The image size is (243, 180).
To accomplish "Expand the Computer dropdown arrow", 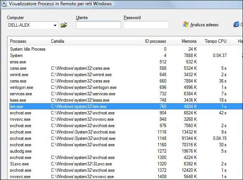I will [x=55, y=25].
